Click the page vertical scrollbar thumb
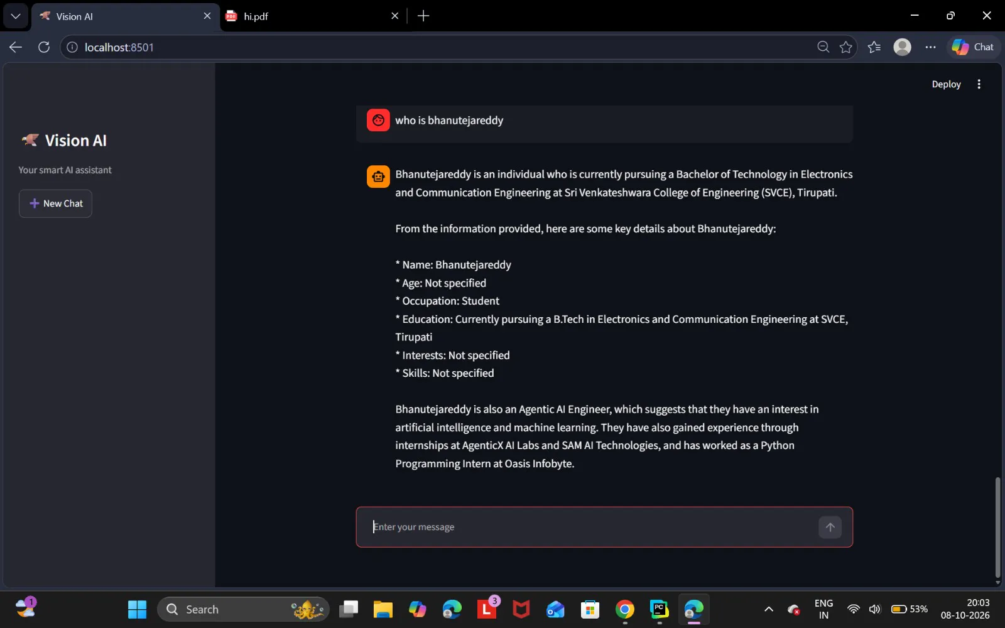1005x628 pixels. [x=997, y=528]
